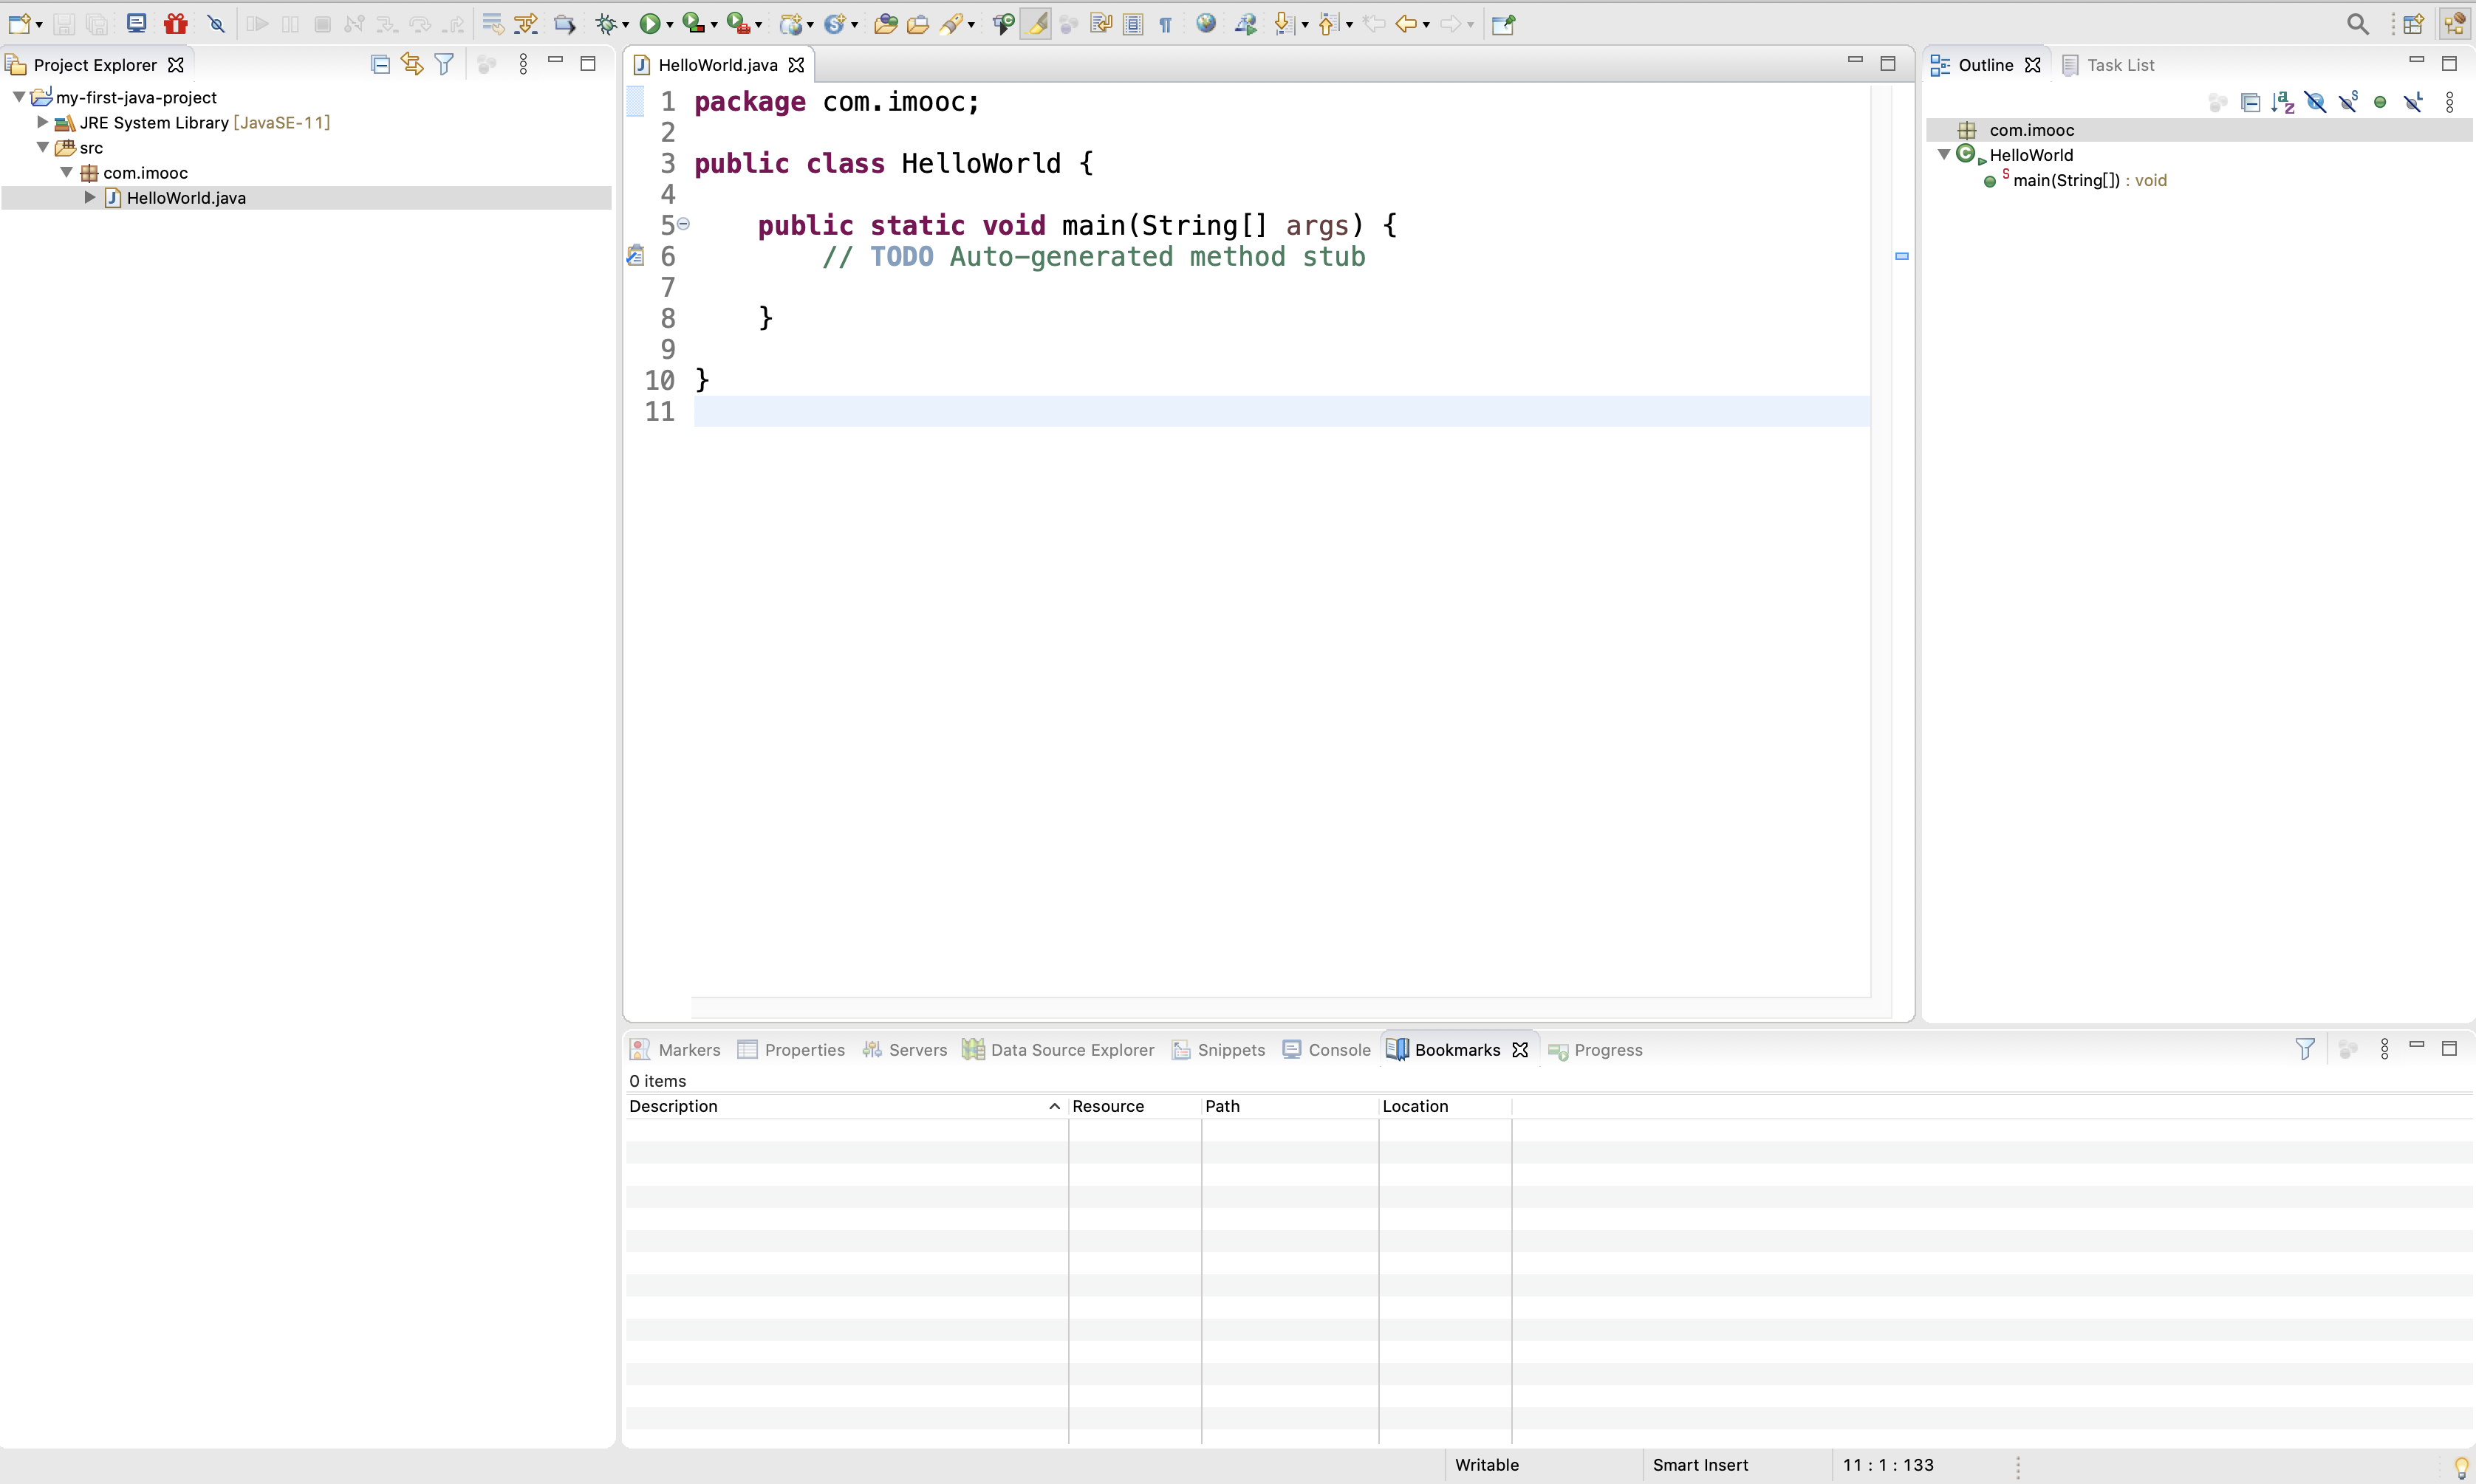
Task: Select the Java EE perspective button
Action: pyautogui.click(x=2454, y=23)
